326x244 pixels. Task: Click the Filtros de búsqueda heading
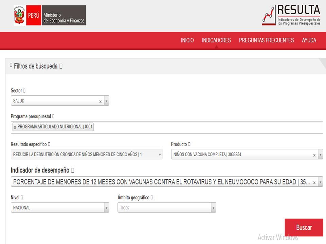[x=36, y=66]
